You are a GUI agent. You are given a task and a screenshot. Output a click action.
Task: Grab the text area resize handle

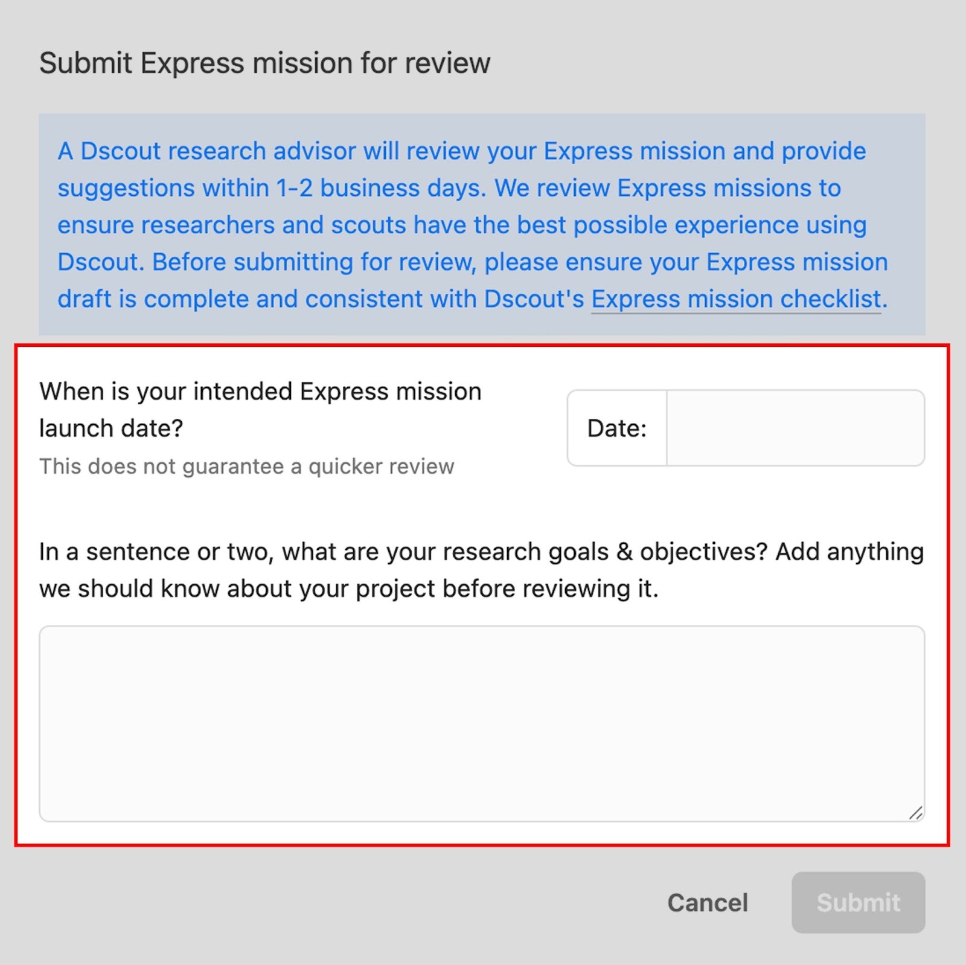[915, 813]
